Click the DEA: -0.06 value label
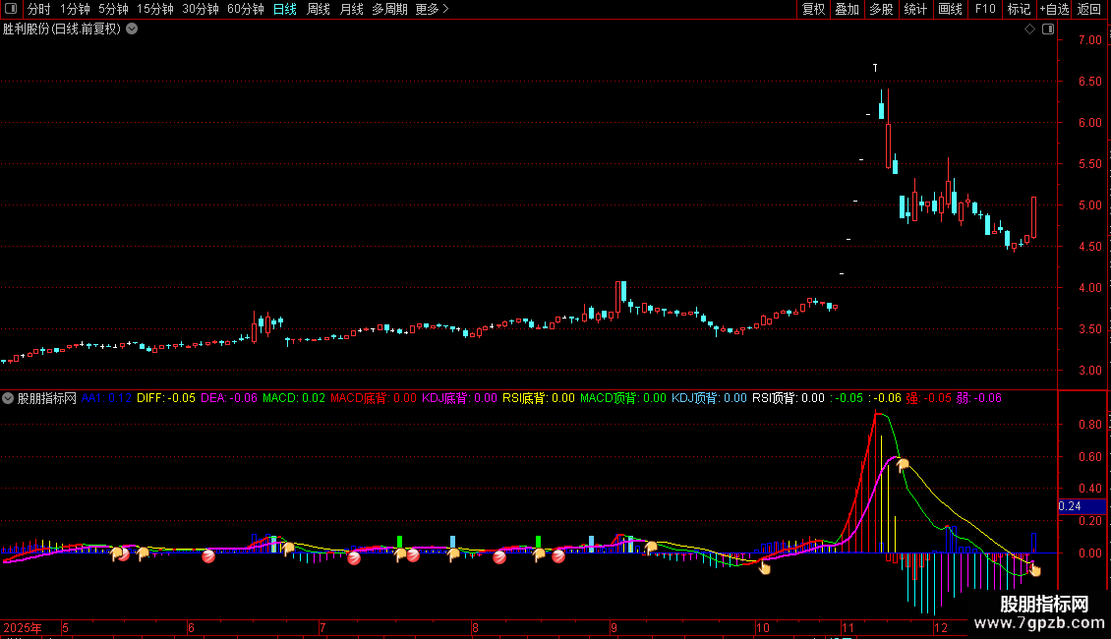This screenshot has height=639, width=1111. coord(229,398)
